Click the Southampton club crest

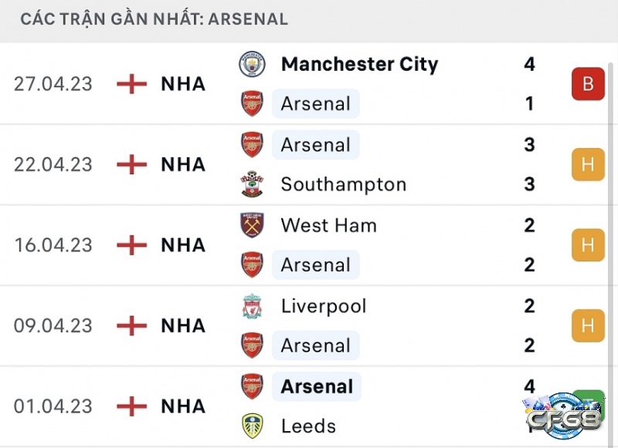(x=252, y=184)
